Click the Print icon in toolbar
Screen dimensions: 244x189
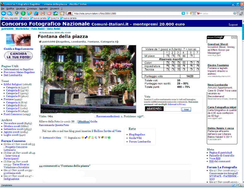pos(42,14)
